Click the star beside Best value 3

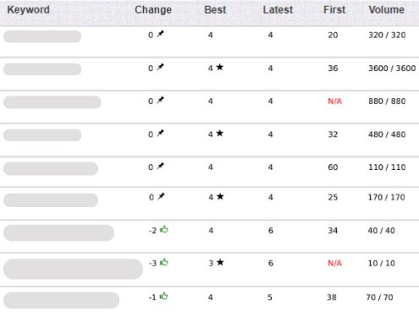click(x=220, y=262)
